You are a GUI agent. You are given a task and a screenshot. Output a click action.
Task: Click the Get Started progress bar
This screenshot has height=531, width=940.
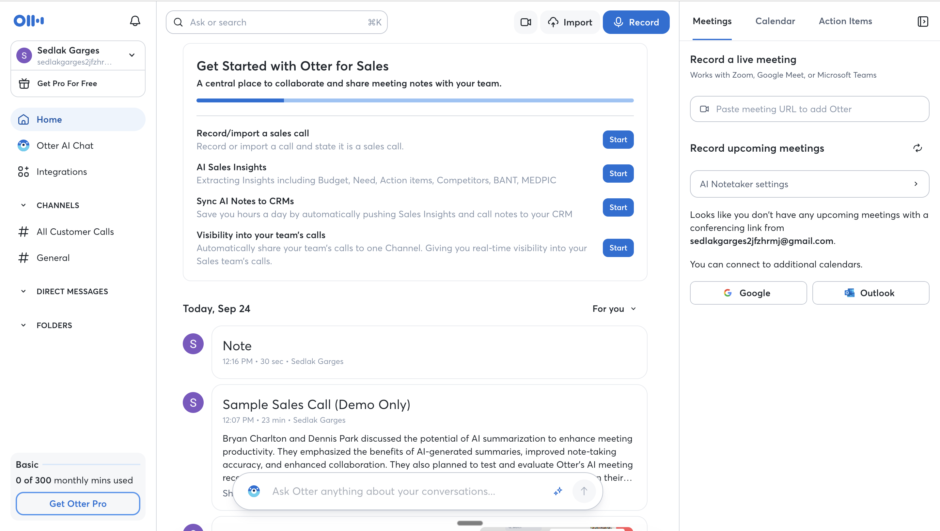415,100
